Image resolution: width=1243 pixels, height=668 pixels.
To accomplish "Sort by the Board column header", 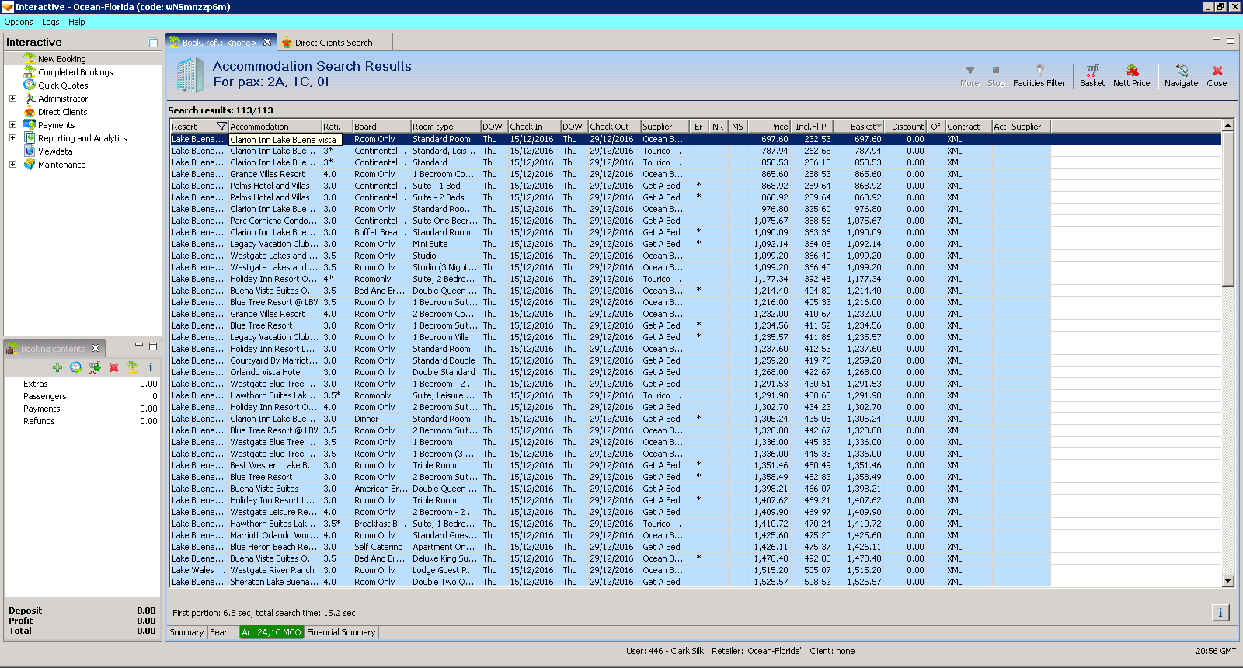I will pyautogui.click(x=381, y=127).
